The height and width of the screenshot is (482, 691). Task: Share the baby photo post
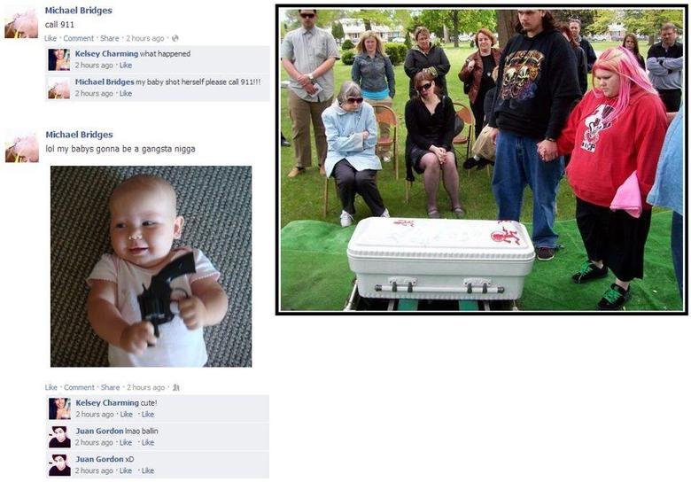tap(110, 387)
